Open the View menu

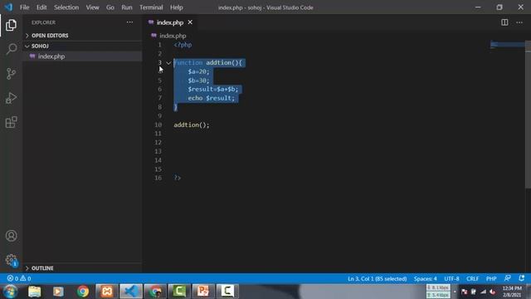tap(92, 7)
